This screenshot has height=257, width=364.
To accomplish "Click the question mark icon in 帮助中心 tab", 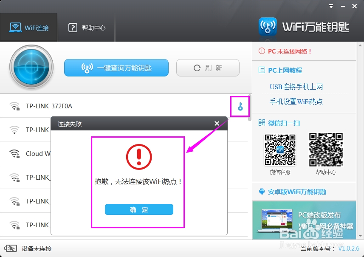I will point(73,28).
